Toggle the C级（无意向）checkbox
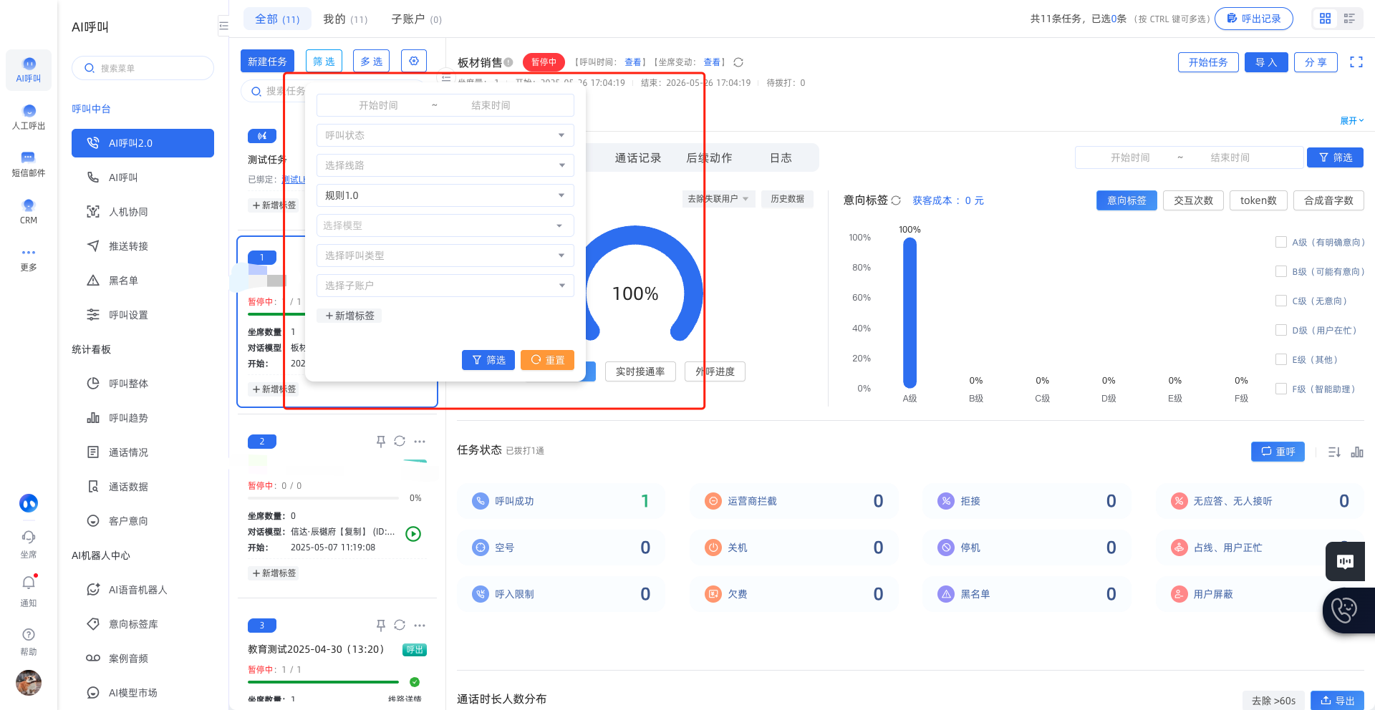1375x710 pixels. (1281, 301)
